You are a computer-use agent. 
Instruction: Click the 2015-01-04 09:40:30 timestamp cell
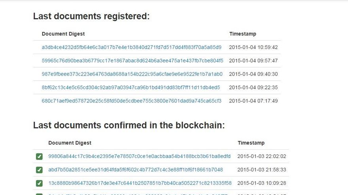click(253, 74)
